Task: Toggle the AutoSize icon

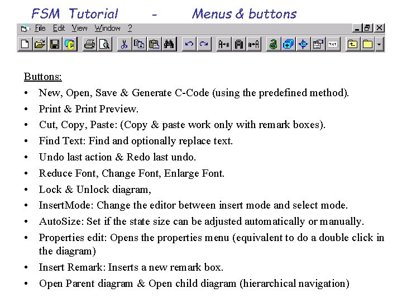Action: (303, 44)
